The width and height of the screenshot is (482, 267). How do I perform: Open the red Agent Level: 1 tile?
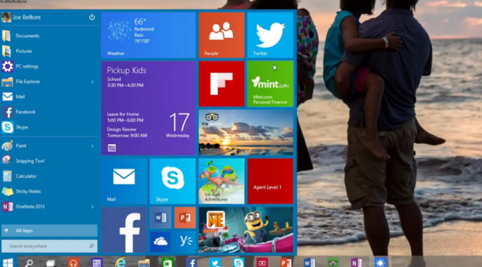tap(270, 181)
